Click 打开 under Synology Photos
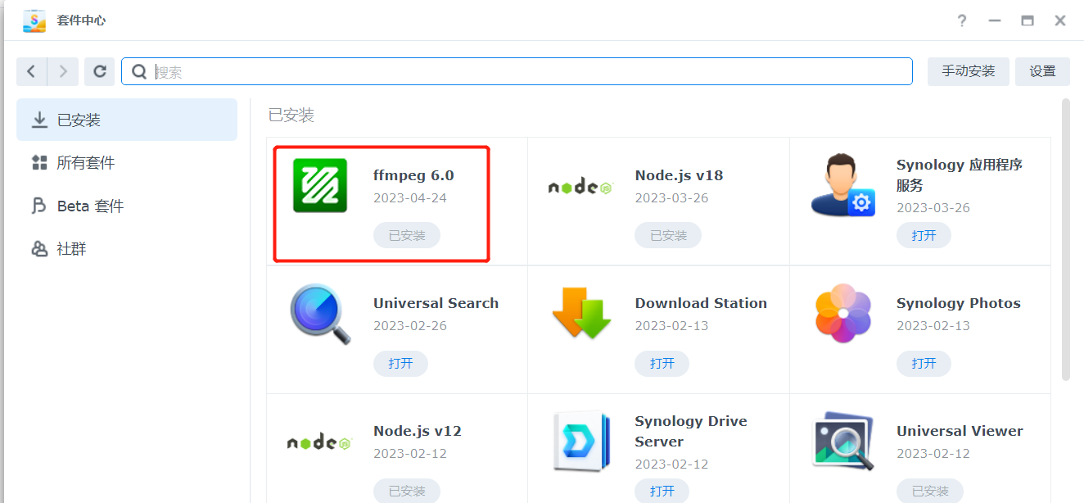The height and width of the screenshot is (503, 1084). coord(924,363)
